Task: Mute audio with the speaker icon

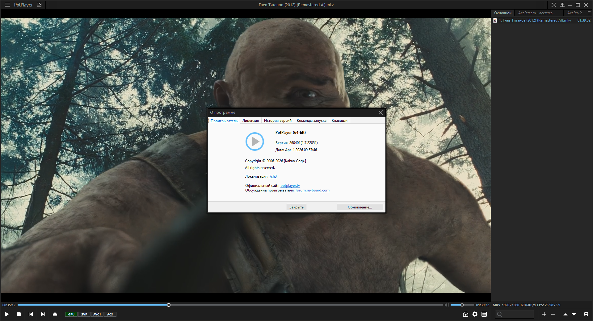Action: pos(447,305)
